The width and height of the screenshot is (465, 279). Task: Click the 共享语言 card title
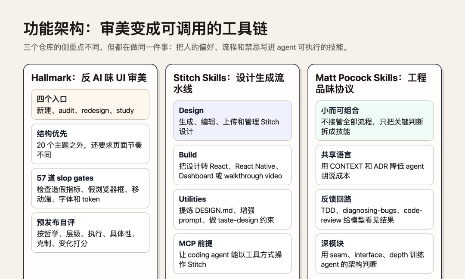pos(336,155)
